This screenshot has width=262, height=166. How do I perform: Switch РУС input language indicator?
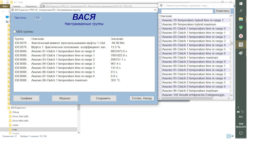[241, 117]
